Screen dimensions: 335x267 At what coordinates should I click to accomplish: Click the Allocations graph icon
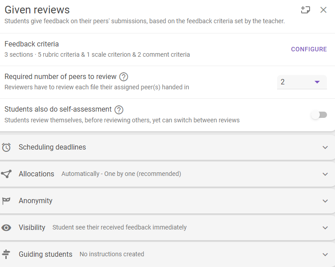point(6,174)
